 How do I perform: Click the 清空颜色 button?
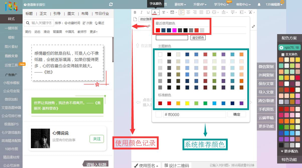tap(198, 38)
